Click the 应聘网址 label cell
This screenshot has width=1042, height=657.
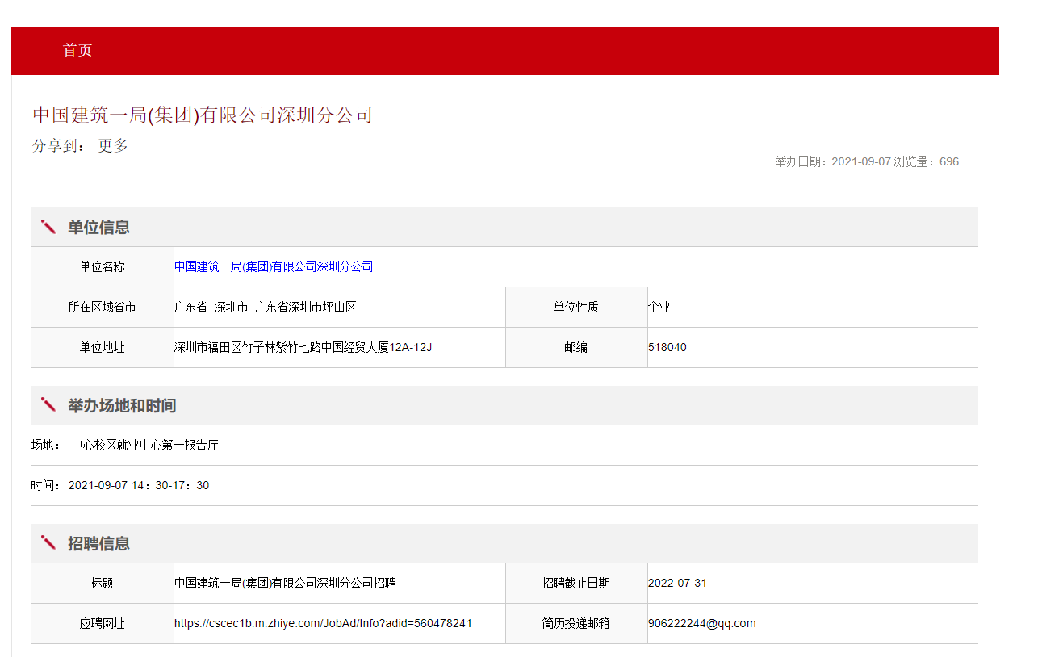103,623
